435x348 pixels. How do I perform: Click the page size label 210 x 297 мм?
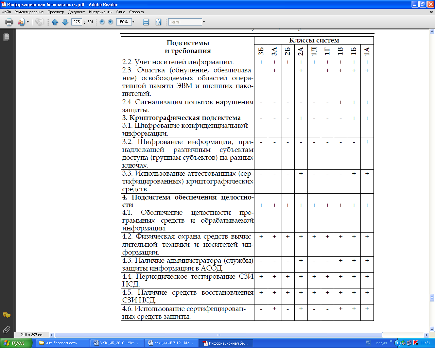pyautogui.click(x=32, y=335)
